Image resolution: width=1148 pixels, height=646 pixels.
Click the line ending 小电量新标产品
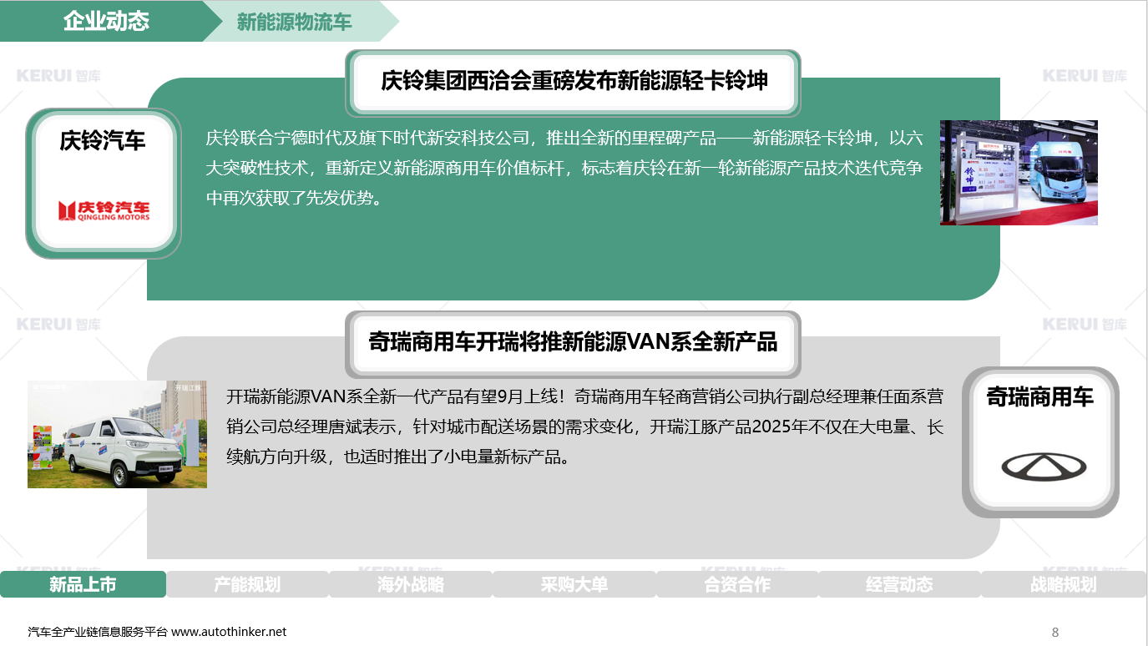398,457
